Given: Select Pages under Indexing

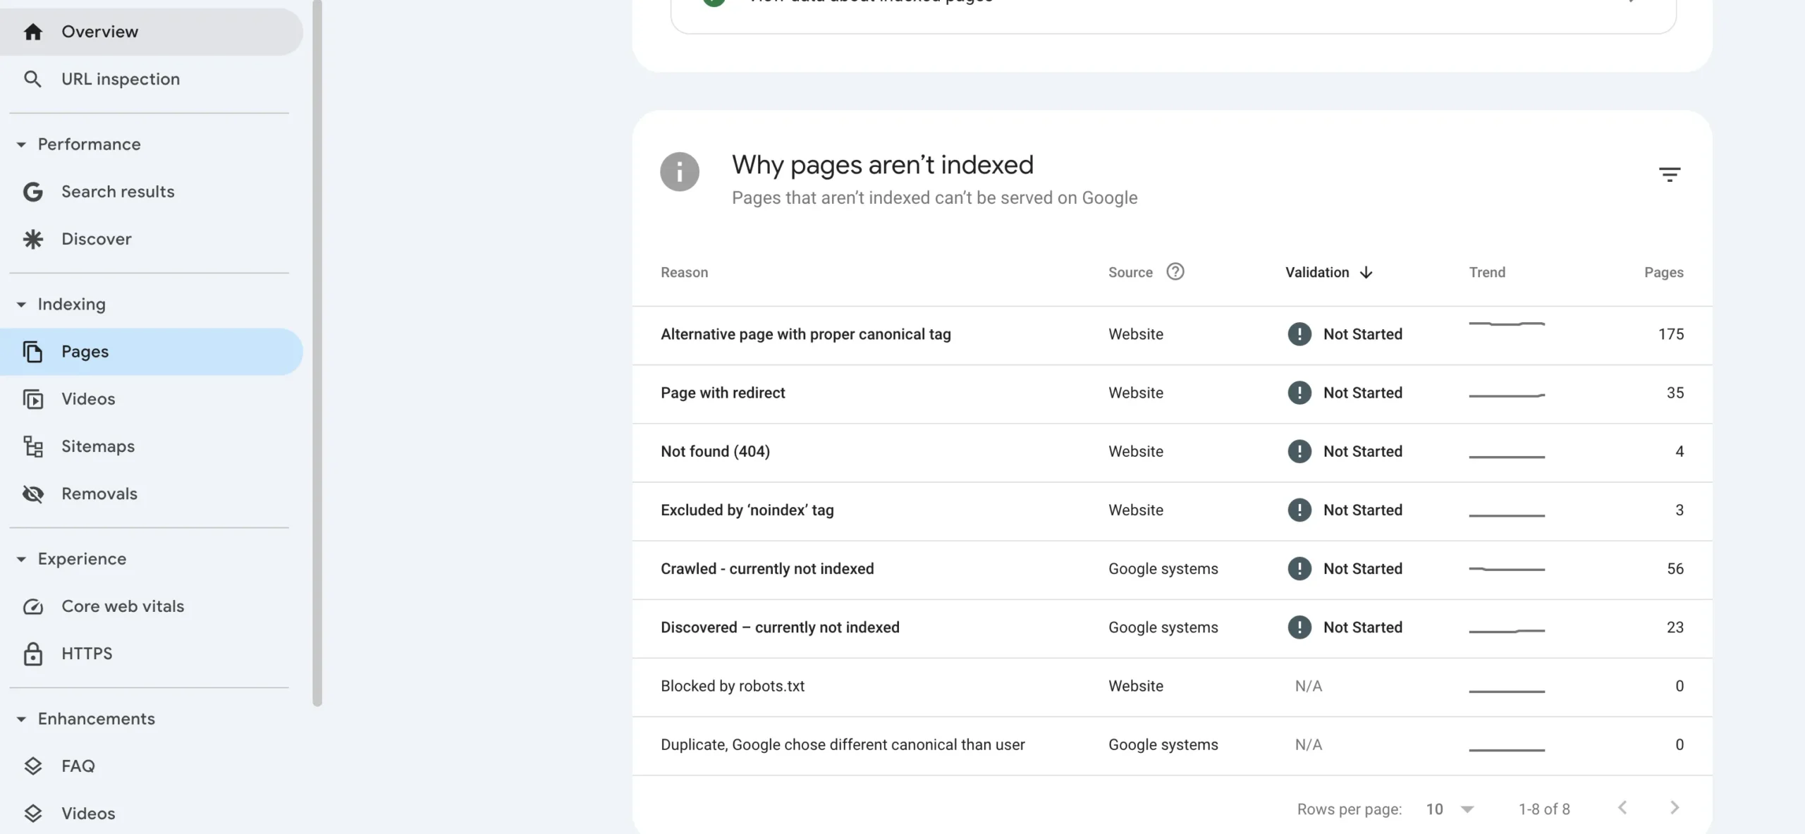Looking at the screenshot, I should tap(152, 352).
